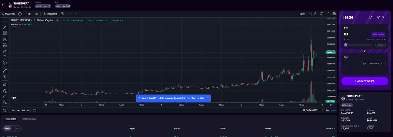This screenshot has width=393, height=137.
Task: Add a symbol to compare via the plus icon
Action: click(20, 14)
